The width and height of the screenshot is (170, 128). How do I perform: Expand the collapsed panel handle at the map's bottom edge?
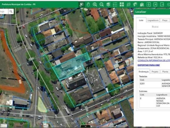85,126
